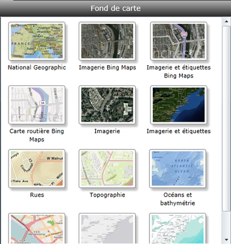The height and width of the screenshot is (244, 231).
Task: Click the scrollbar up arrow
Action: (226, 21)
